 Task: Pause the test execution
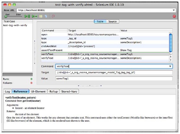pos(41,16)
